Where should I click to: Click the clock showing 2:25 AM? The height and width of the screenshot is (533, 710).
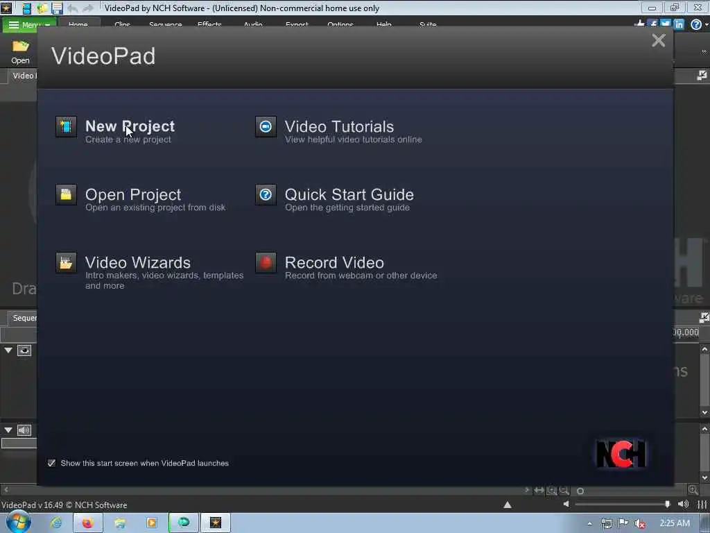(675, 523)
